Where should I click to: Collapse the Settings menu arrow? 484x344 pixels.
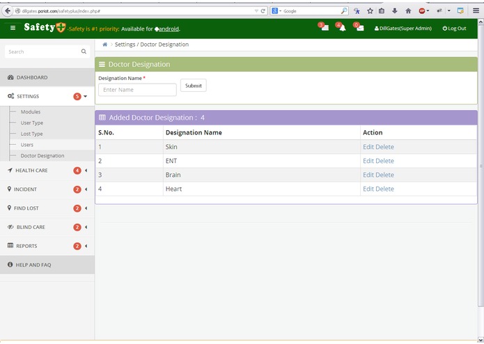(85, 96)
